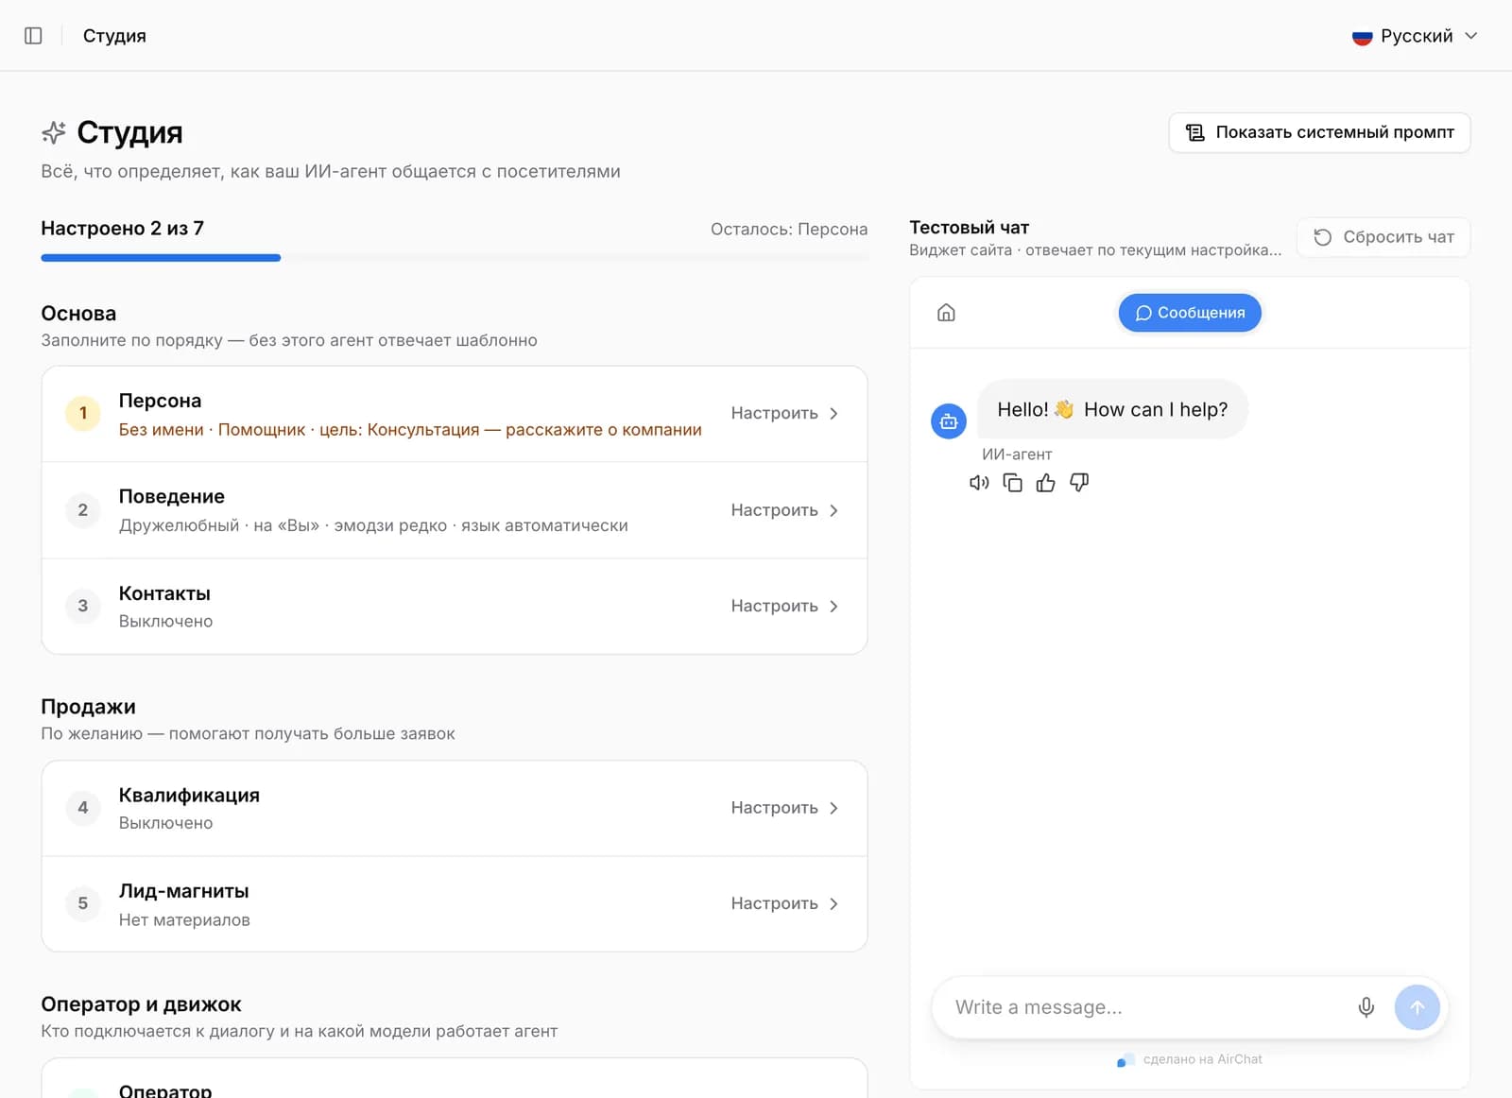Select the Лид-магниты step title
Viewport: 1512px width, 1098px height.
click(184, 891)
